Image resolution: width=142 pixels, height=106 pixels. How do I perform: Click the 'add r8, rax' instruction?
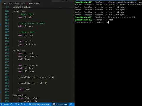tap(25, 26)
